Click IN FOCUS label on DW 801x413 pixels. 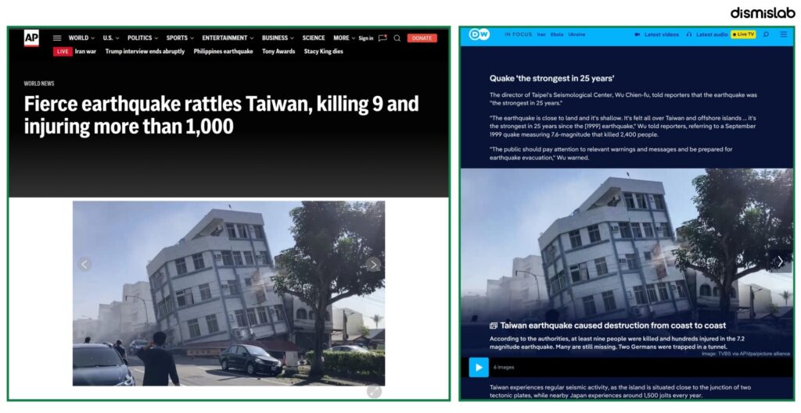[x=518, y=34]
